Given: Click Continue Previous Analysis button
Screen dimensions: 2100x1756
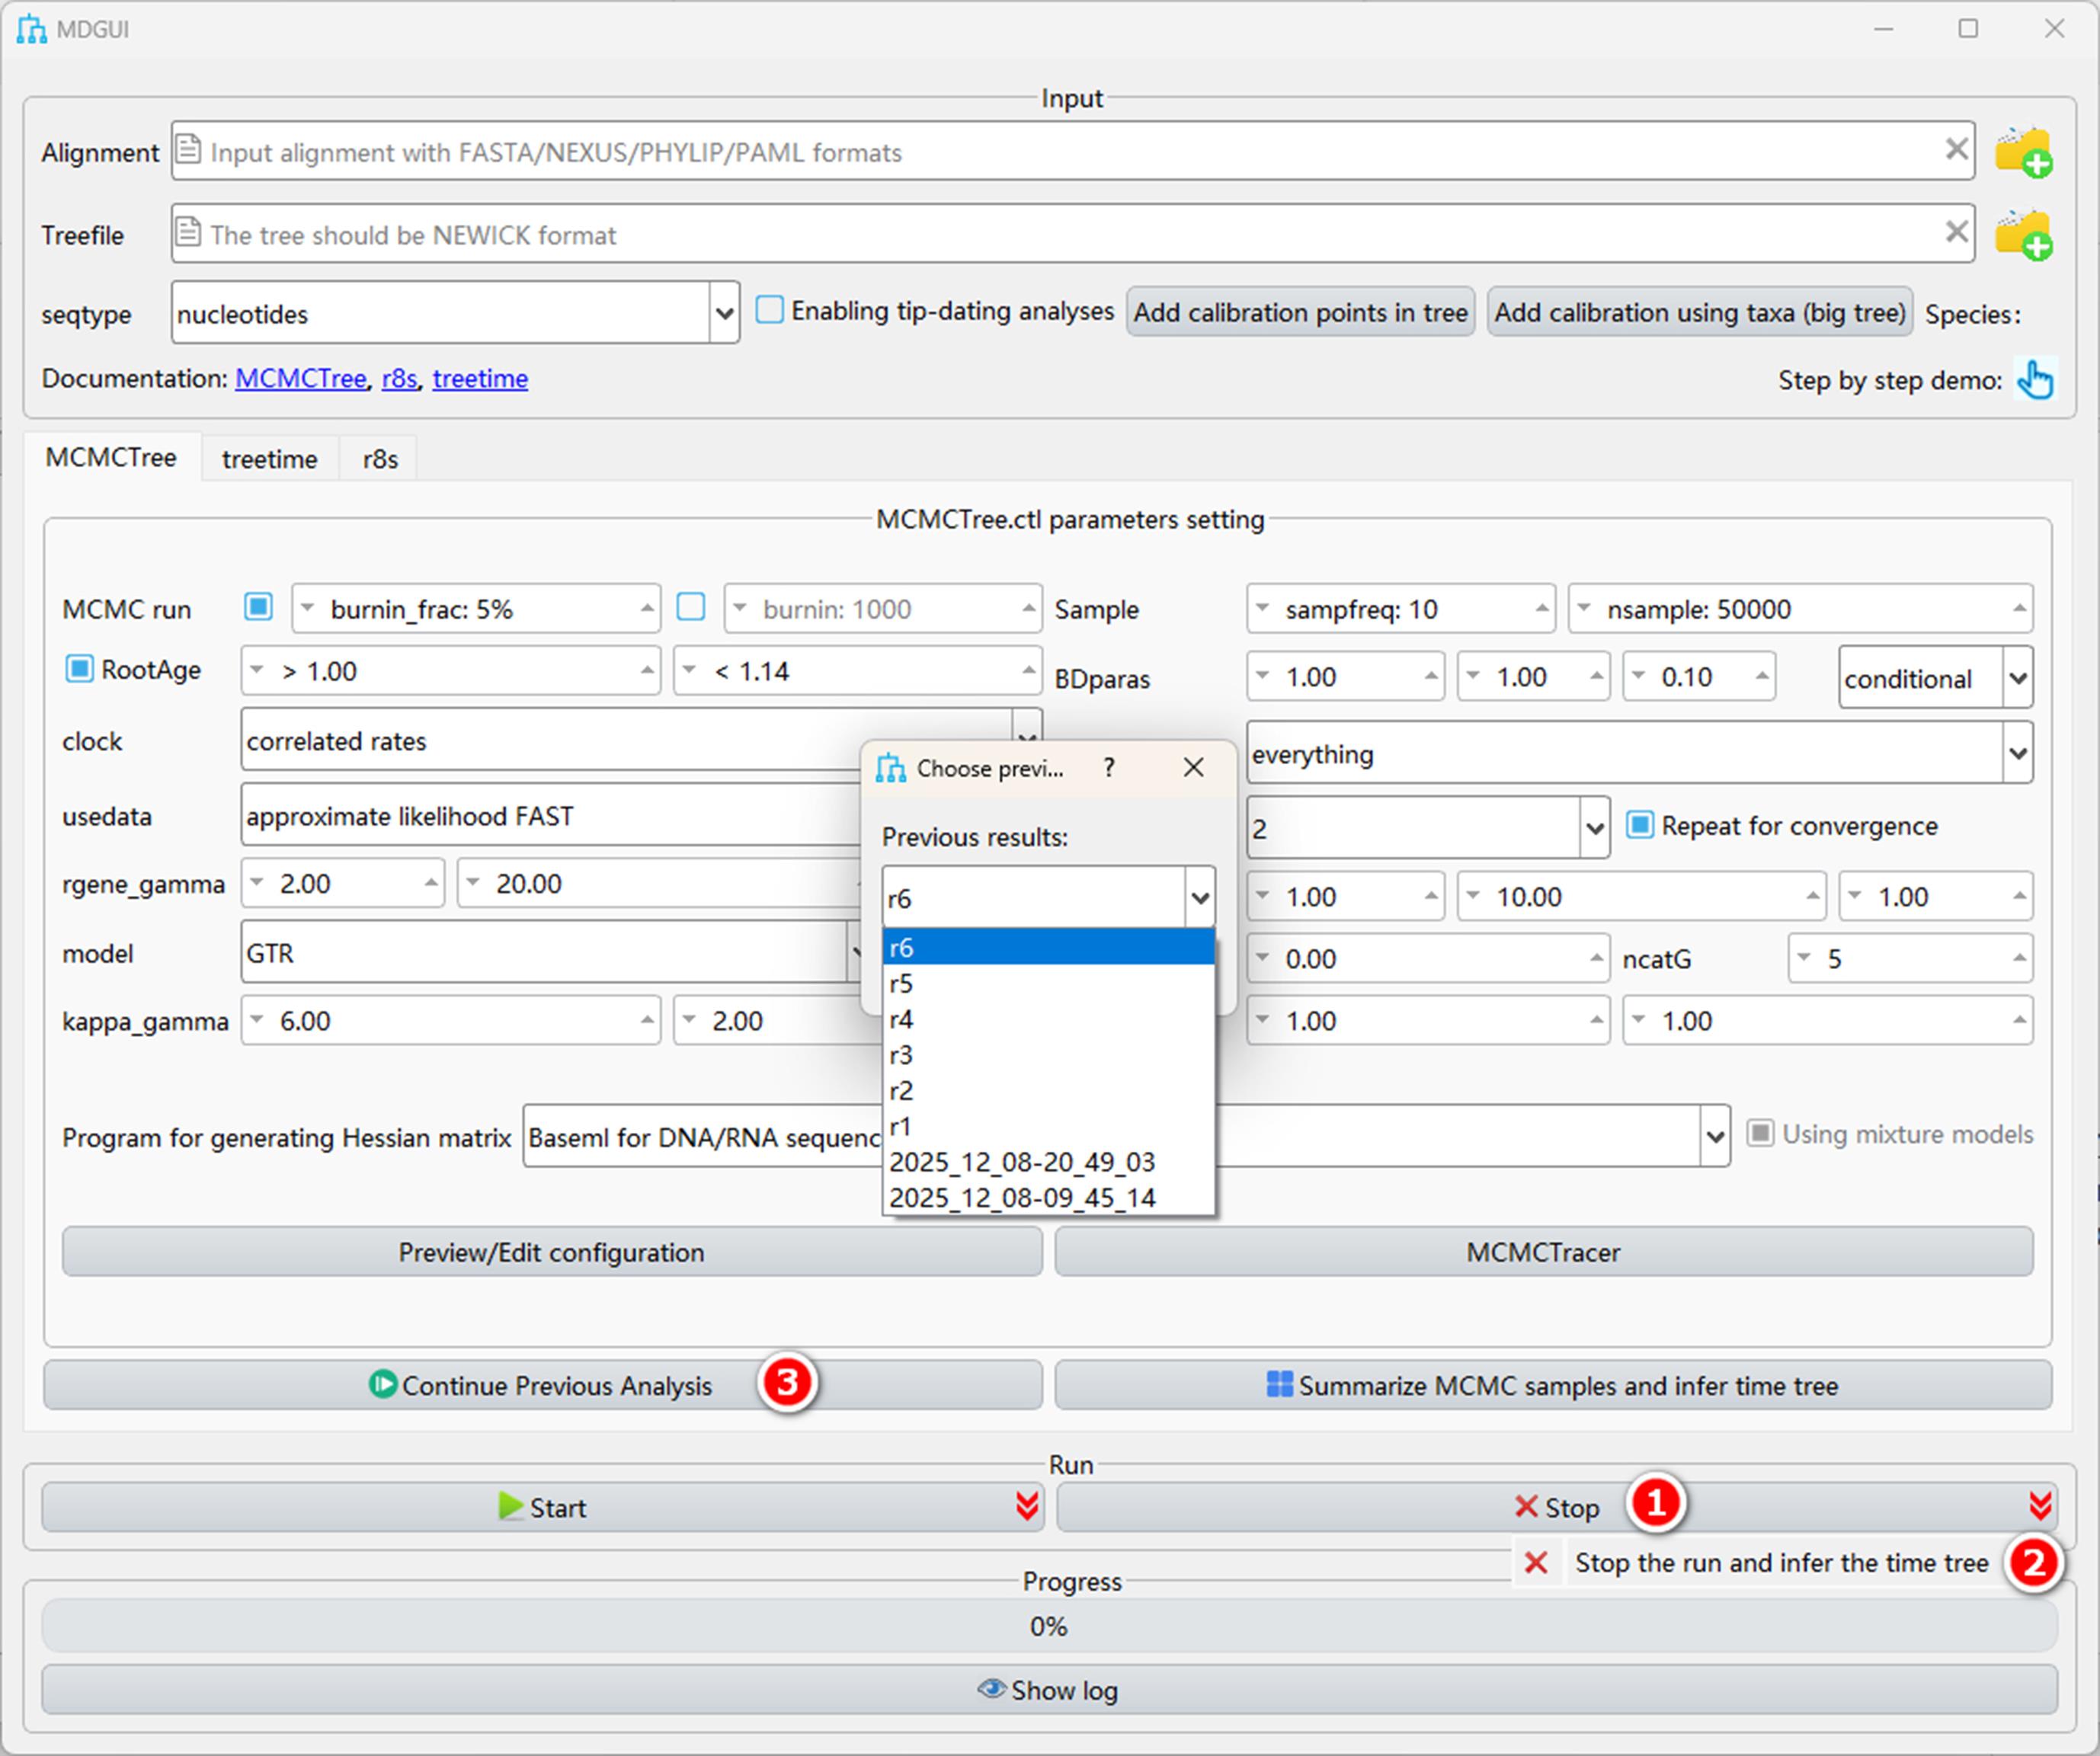Looking at the screenshot, I should click(542, 1385).
